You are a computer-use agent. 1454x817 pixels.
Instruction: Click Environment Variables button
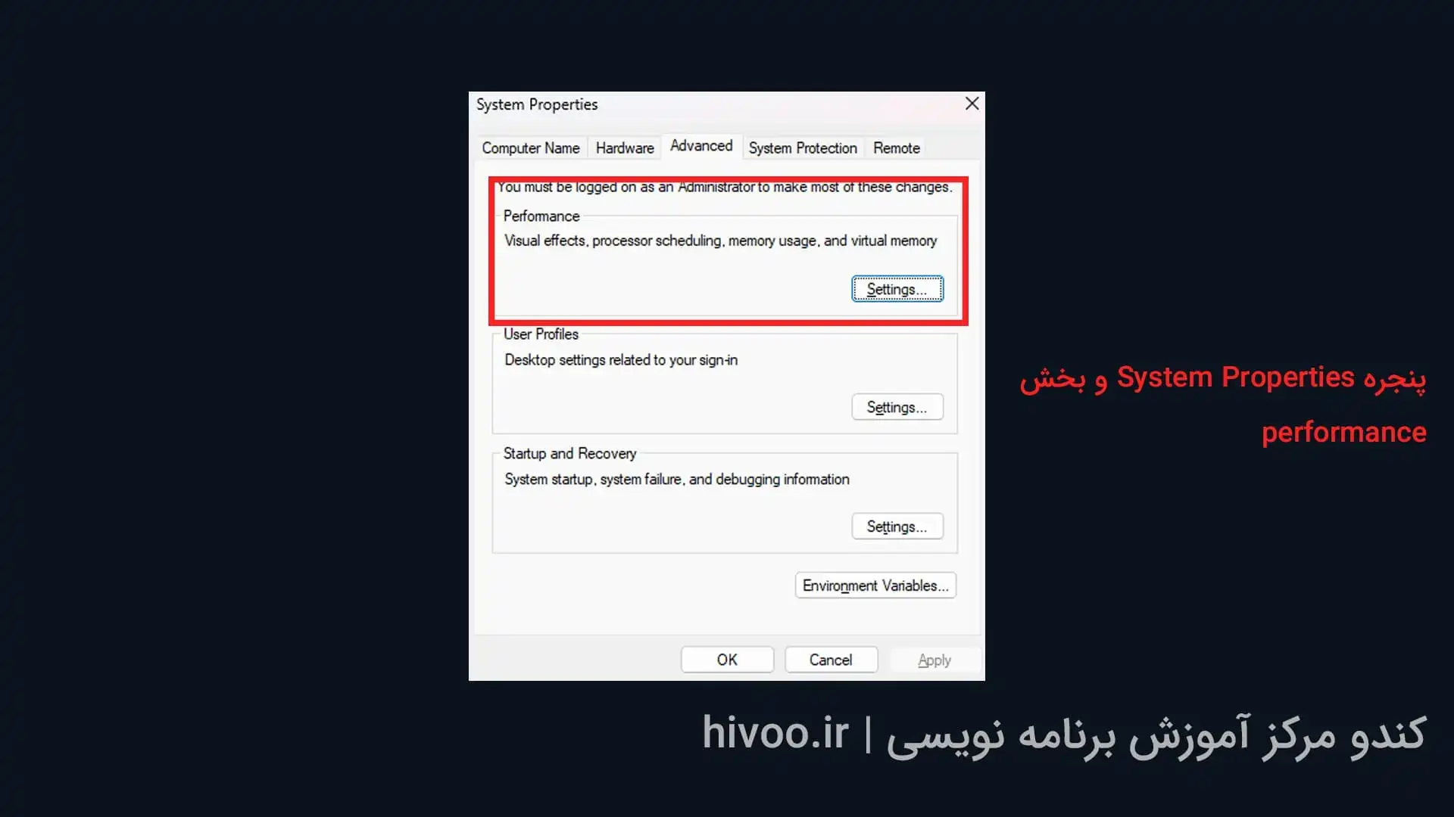[875, 586]
